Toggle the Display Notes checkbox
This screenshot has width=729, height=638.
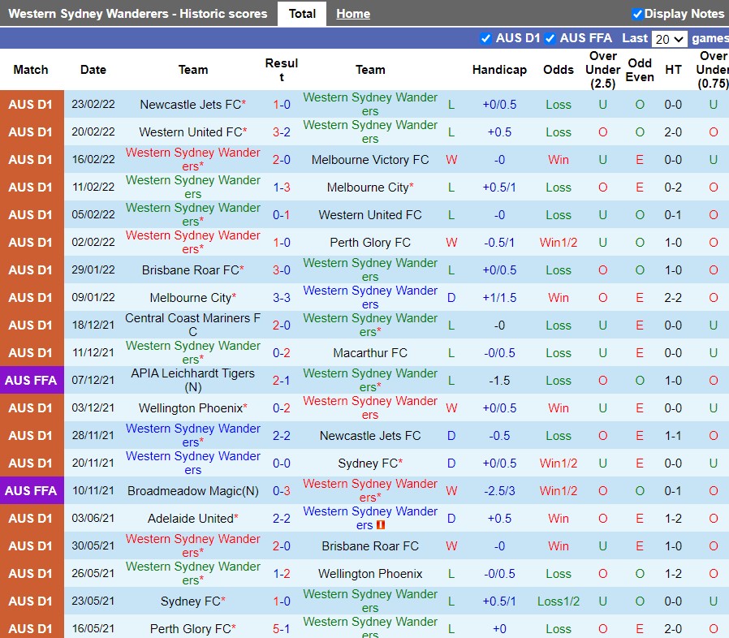point(637,14)
